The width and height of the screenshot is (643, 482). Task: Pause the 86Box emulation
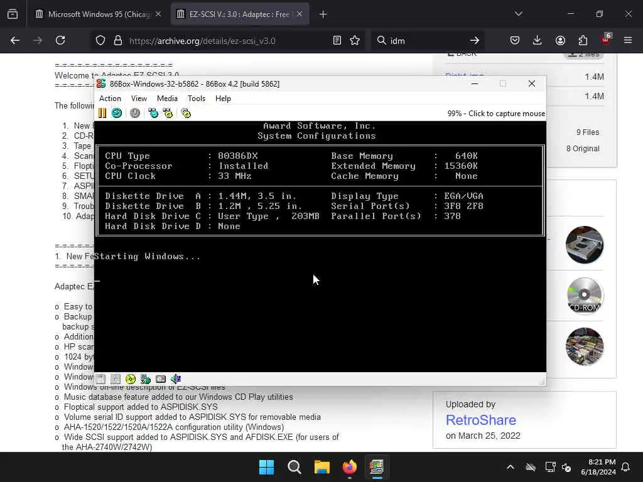coord(102,113)
